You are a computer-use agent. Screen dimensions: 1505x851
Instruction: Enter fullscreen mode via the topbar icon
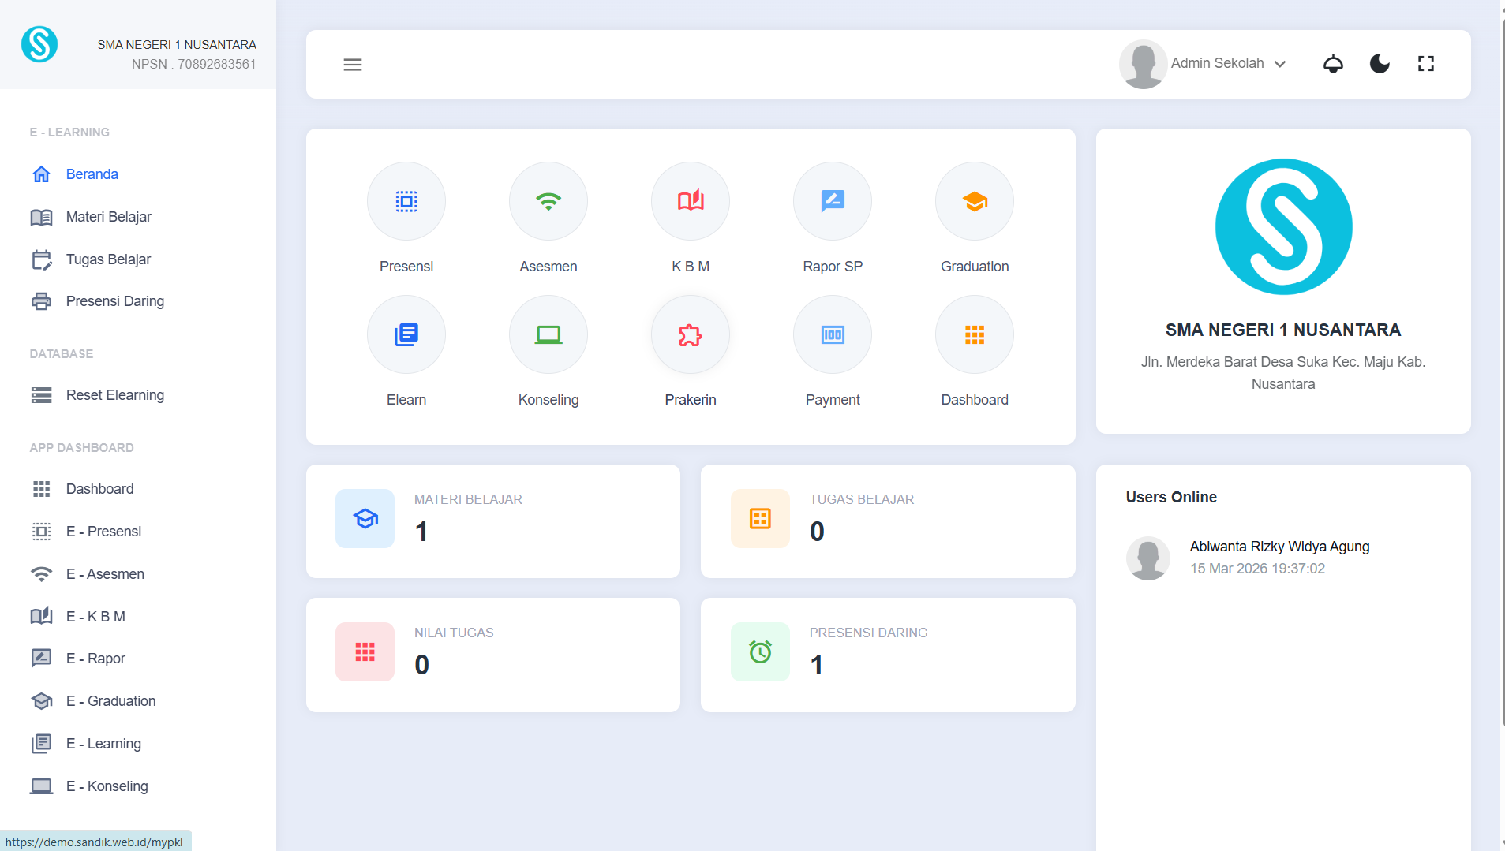[1426, 64]
